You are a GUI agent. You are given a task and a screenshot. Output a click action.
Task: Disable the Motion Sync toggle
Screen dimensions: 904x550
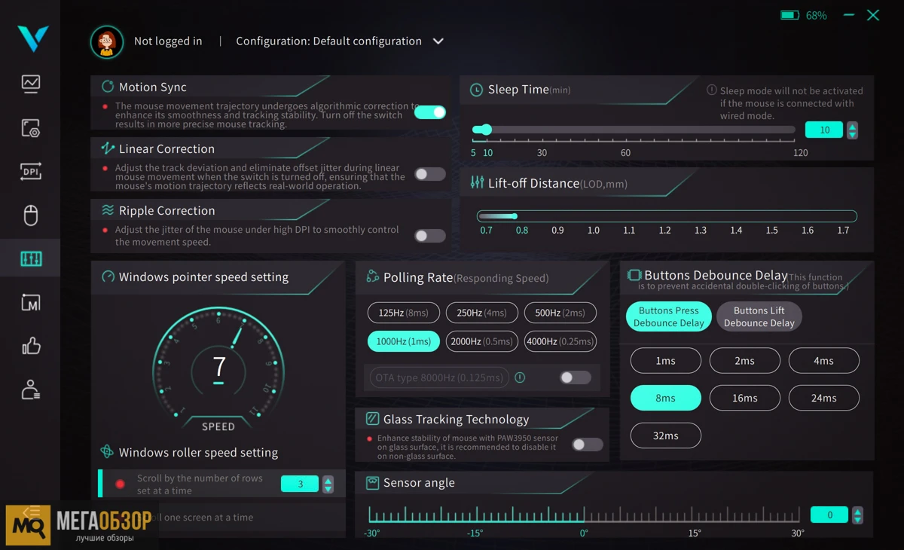click(430, 112)
